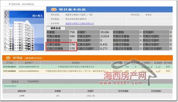Click the 监管账户 number 35050189000700007793
The image size is (178, 102).
[29, 67]
